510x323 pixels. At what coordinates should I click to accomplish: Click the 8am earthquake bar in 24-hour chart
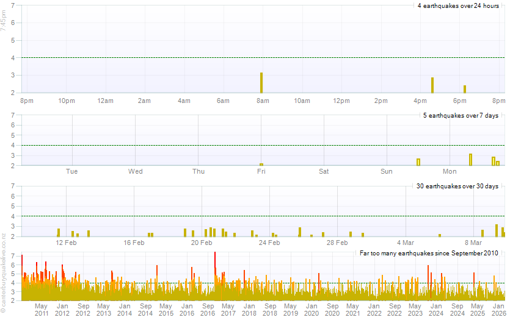[x=261, y=83]
